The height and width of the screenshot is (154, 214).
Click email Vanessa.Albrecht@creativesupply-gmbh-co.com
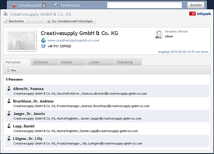pyautogui.click(x=114, y=94)
